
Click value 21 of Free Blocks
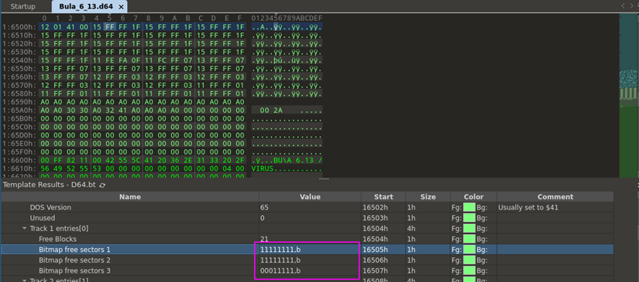coord(264,239)
